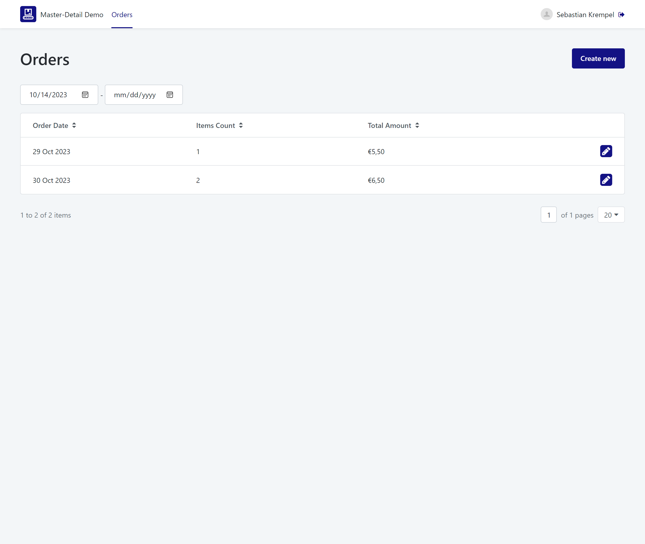Click the Master-Detail Demo app logo
The width and height of the screenshot is (645, 544).
(x=28, y=14)
